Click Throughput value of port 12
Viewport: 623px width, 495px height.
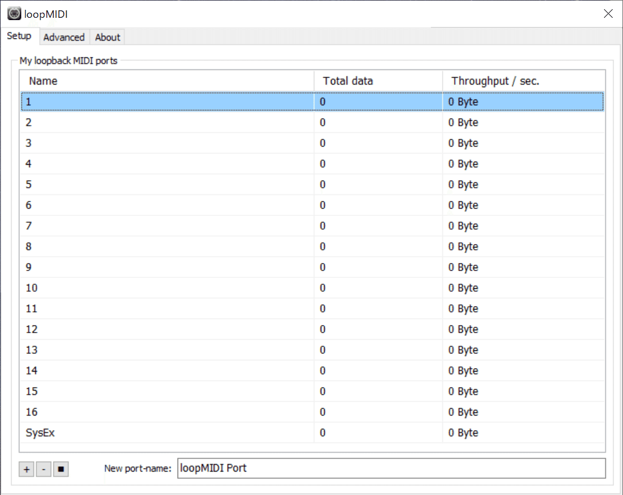point(463,330)
